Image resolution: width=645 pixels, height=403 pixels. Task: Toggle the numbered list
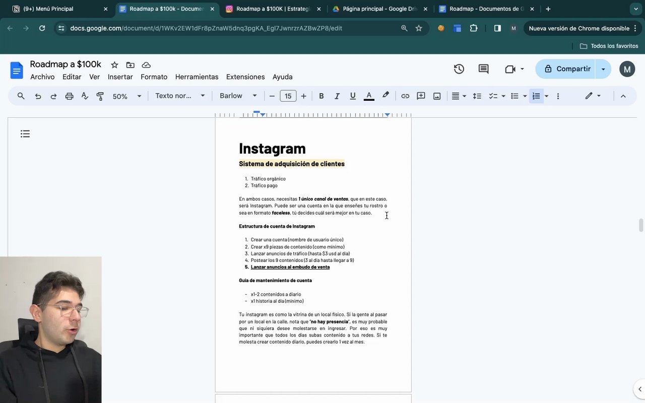click(x=536, y=96)
